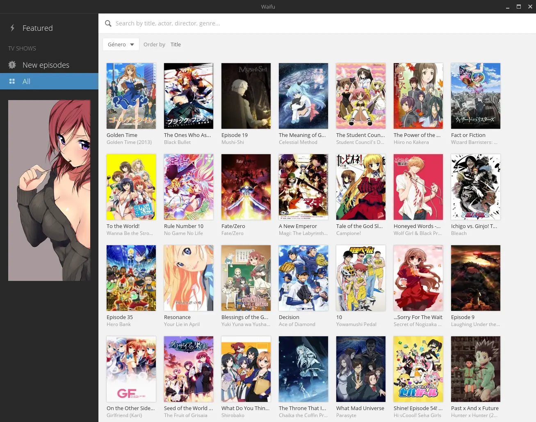Open the Fate/Zero poster
Screen dimensions: 536x422
point(246,187)
